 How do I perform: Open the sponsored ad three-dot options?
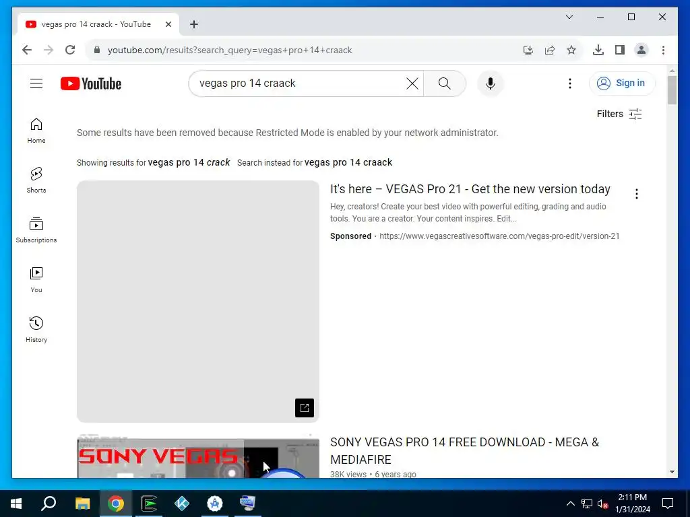coord(636,194)
